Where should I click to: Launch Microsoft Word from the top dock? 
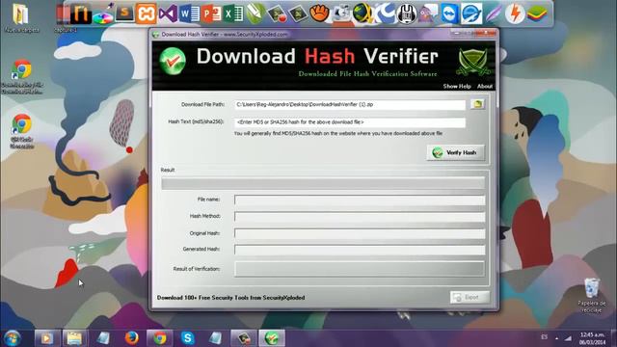(189, 13)
